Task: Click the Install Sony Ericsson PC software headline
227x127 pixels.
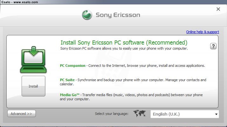Action: pyautogui.click(x=124, y=43)
